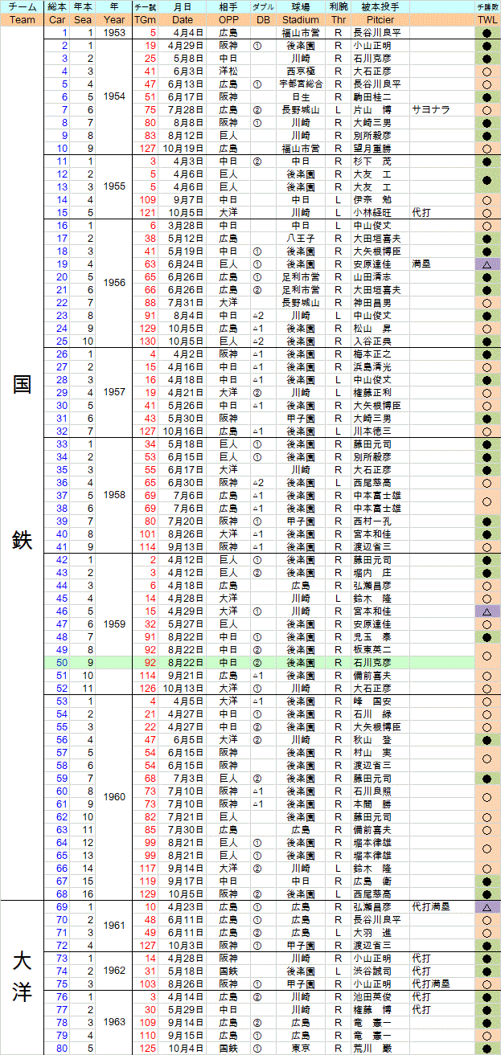Click the pitcher name "本間 勝"
501x1055 pixels.
tap(373, 804)
